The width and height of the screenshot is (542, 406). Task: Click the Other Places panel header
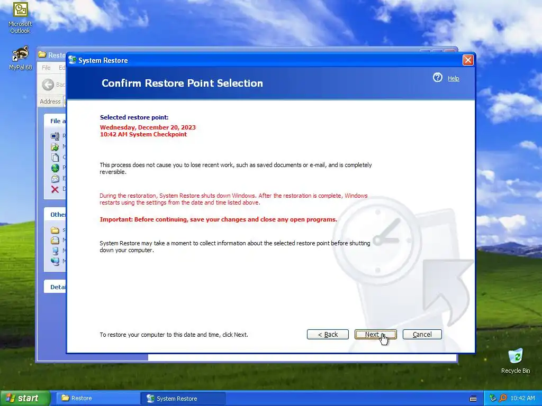[x=55, y=215]
